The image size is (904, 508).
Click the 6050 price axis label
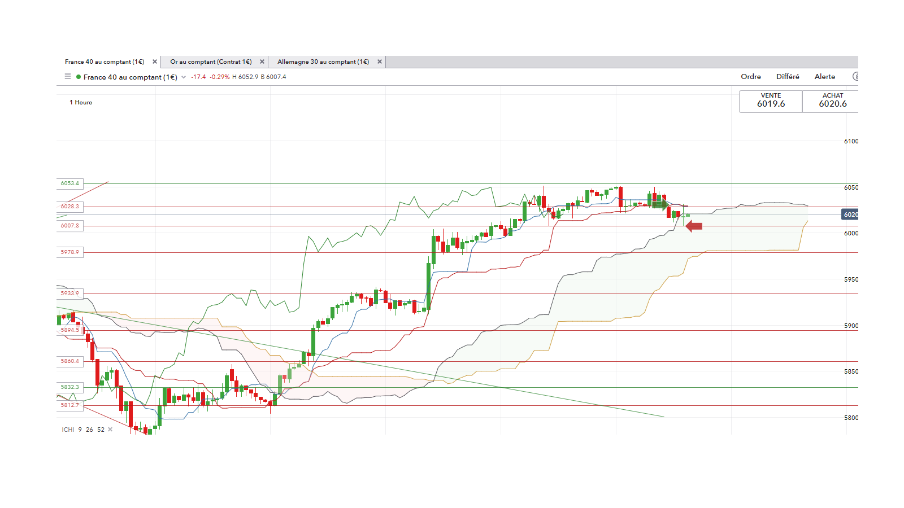pyautogui.click(x=851, y=187)
